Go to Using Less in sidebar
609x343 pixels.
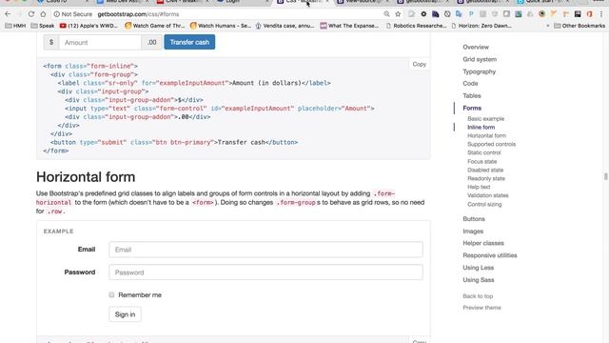click(478, 268)
